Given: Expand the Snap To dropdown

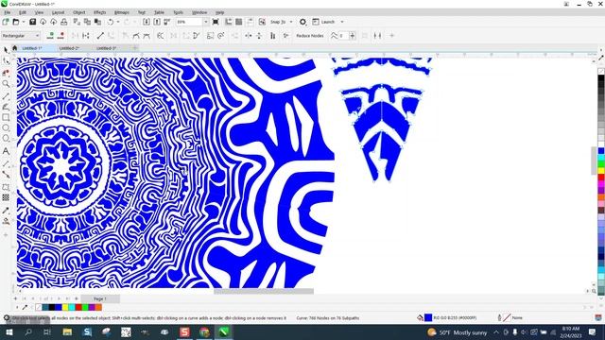Looking at the screenshot, I should pos(291,22).
